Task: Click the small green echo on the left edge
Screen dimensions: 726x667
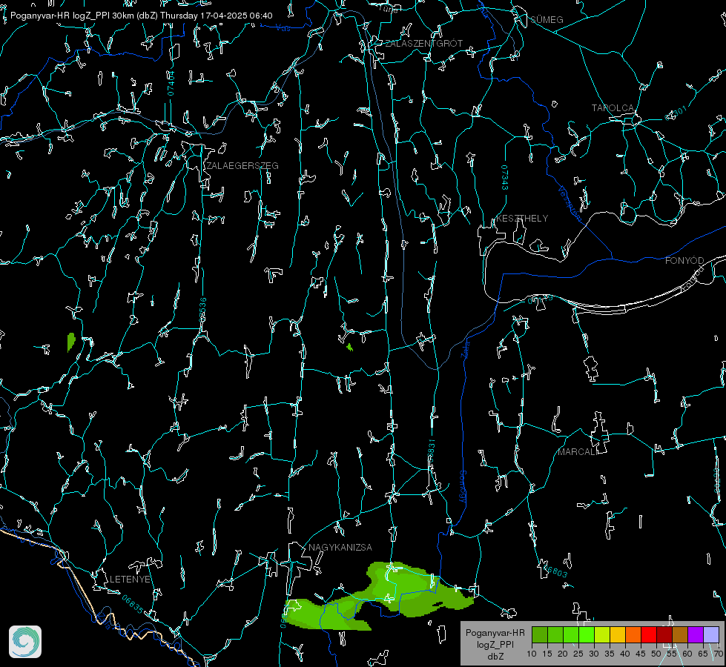Action: [71, 342]
